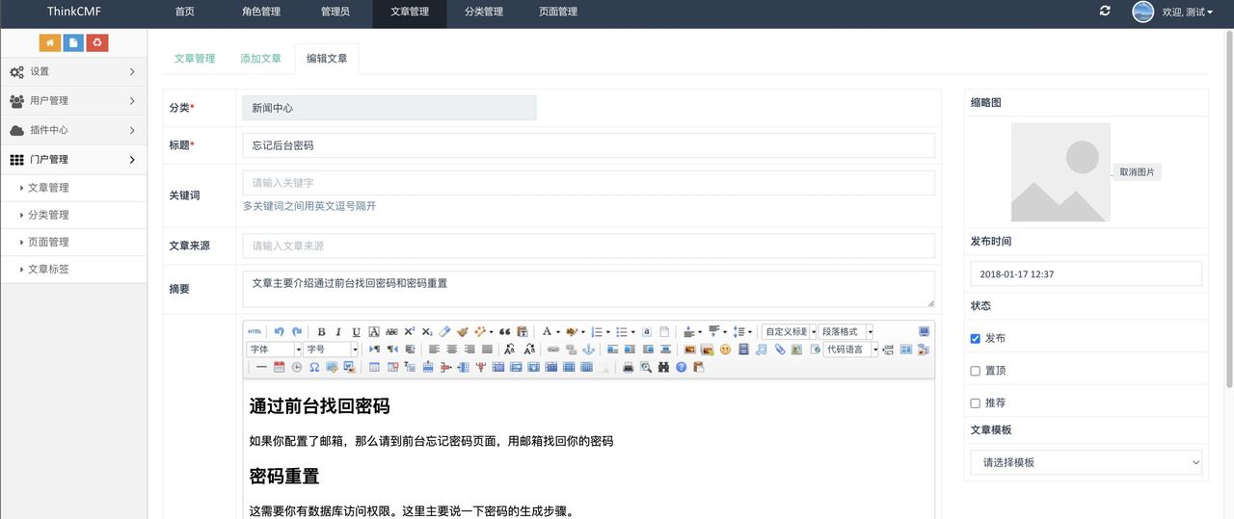Apply strikethrough formatting
Image resolution: width=1234 pixels, height=519 pixels.
point(391,332)
